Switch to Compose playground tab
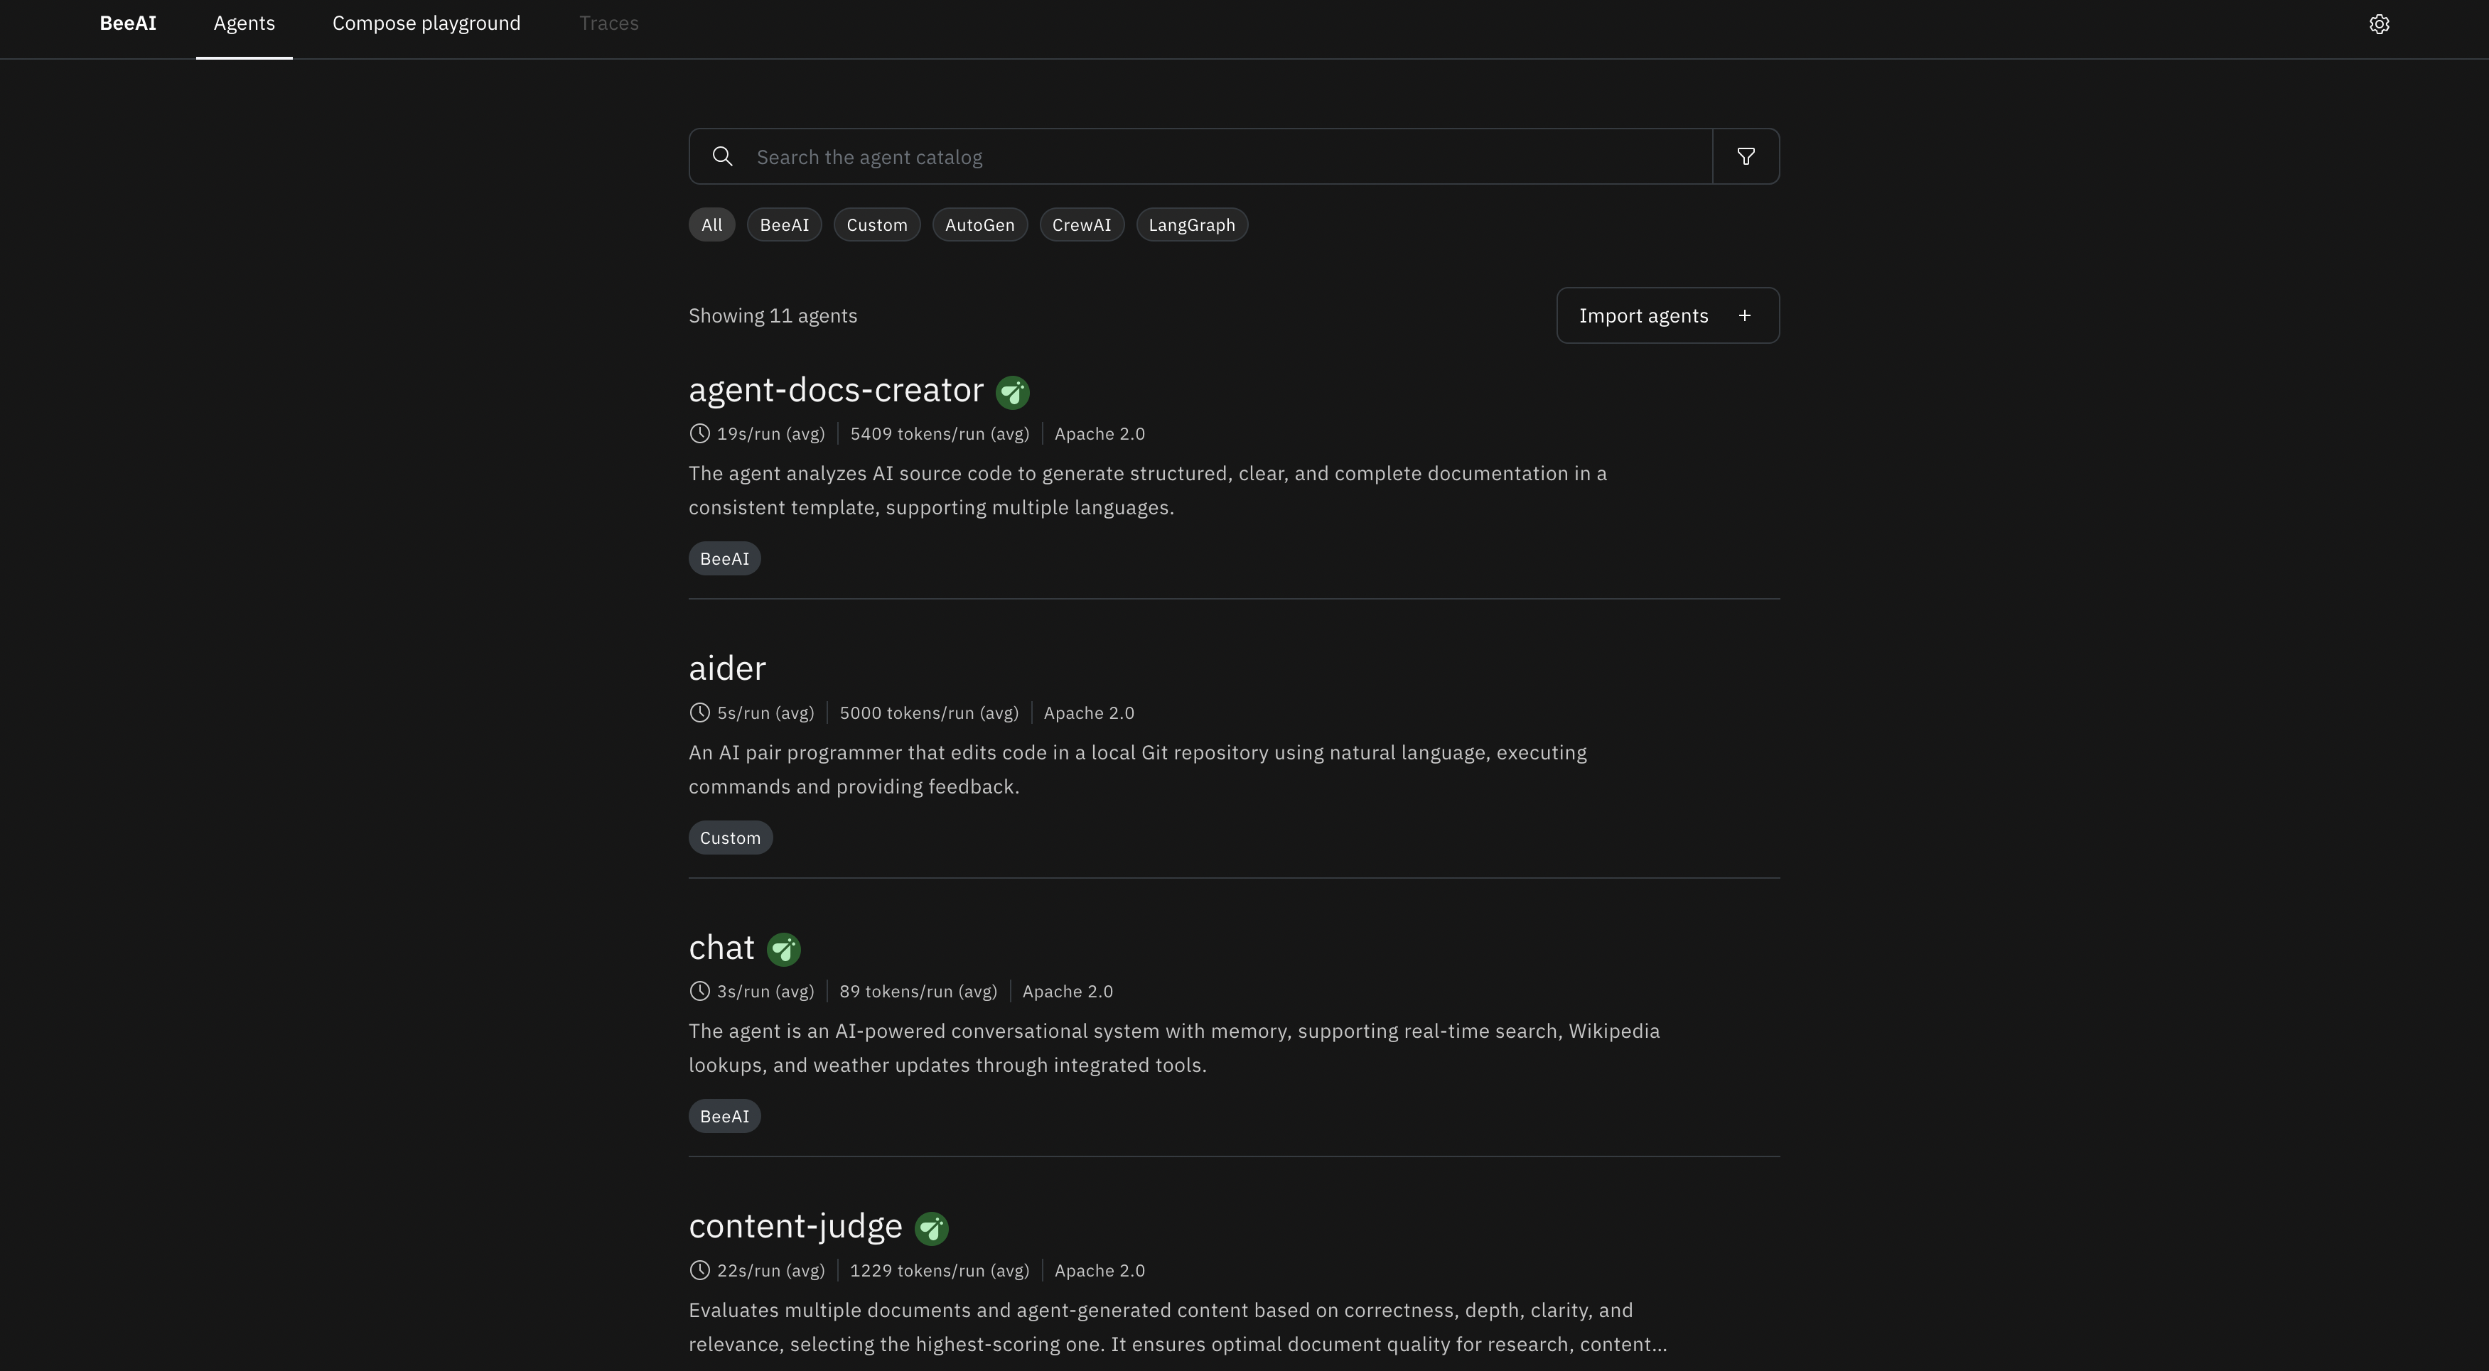2489x1371 pixels. click(426, 24)
